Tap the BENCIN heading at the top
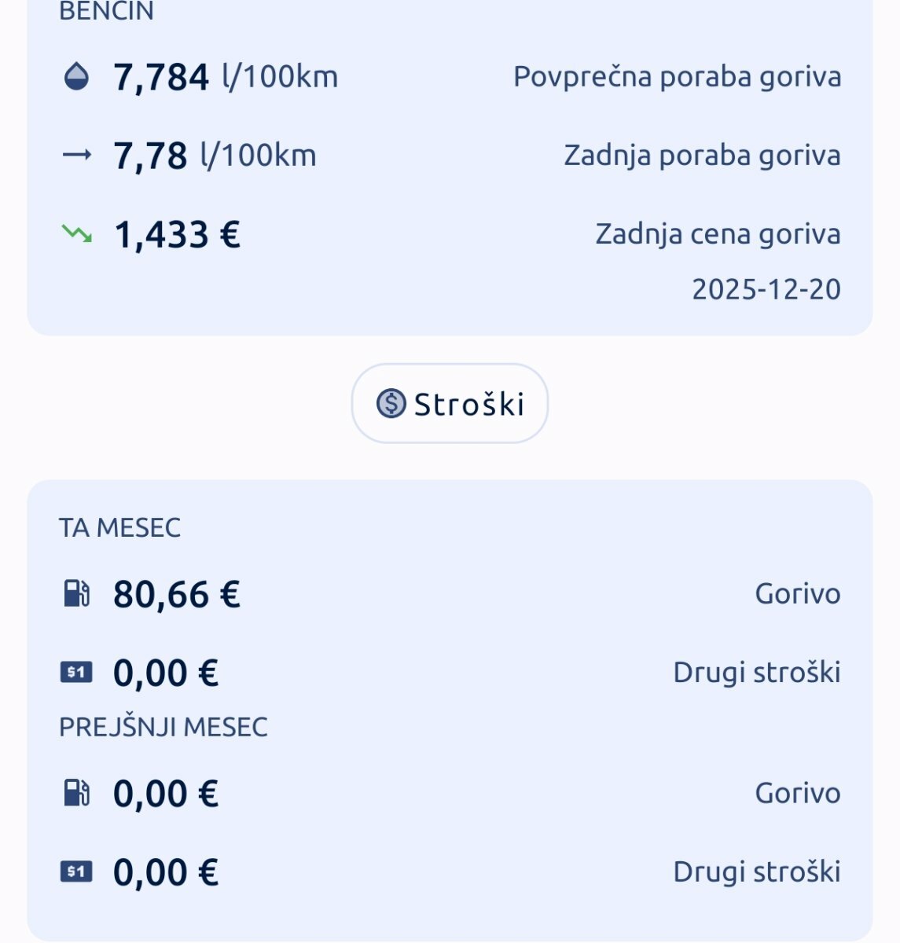Viewport: 900px width, 943px height. tap(106, 11)
